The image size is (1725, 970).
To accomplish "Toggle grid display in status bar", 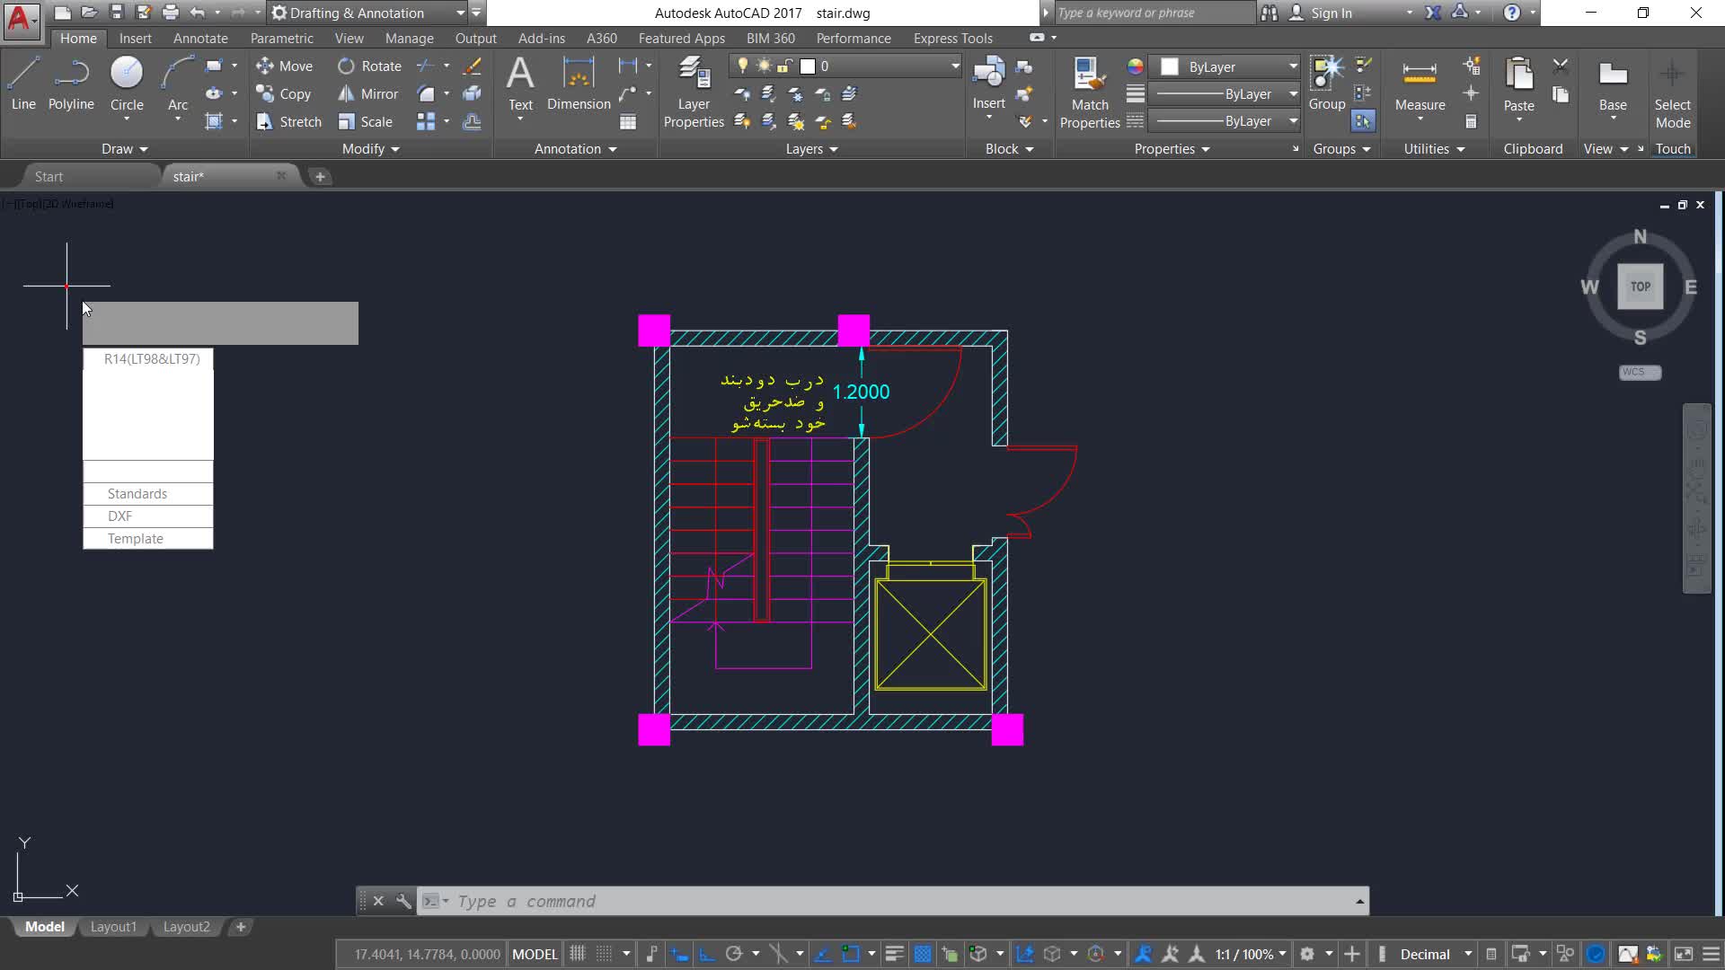I will [x=578, y=954].
